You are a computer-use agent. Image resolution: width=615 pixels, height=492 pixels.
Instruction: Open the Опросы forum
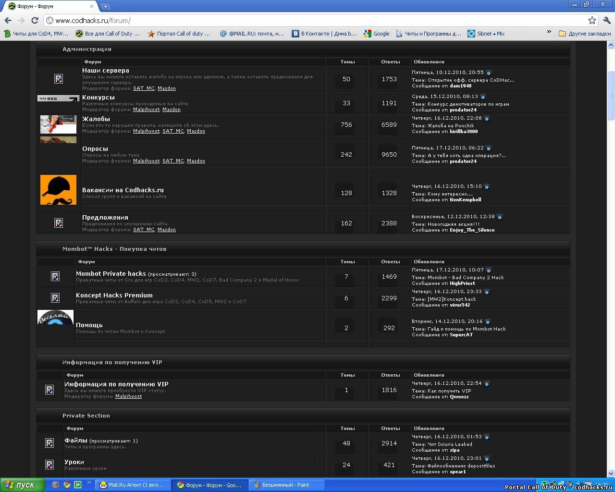95,149
